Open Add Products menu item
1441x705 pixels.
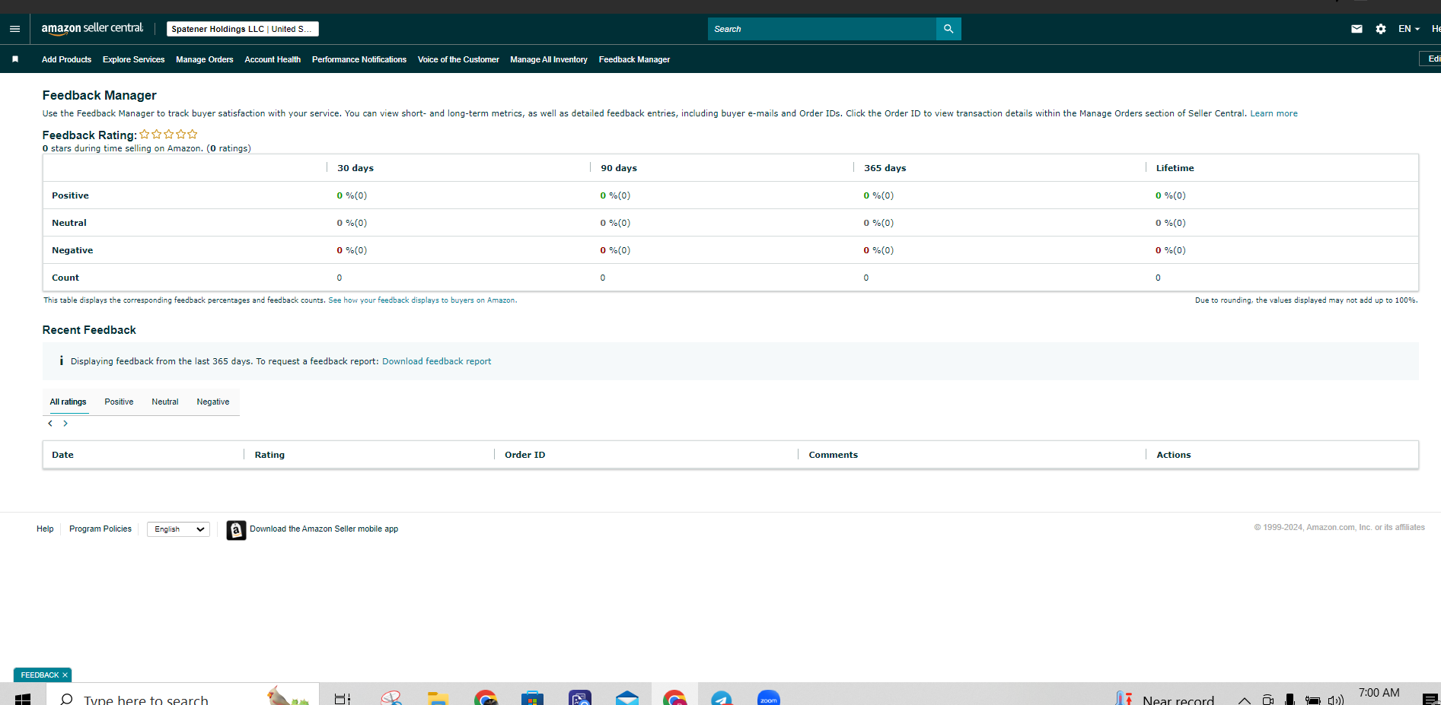66,59
